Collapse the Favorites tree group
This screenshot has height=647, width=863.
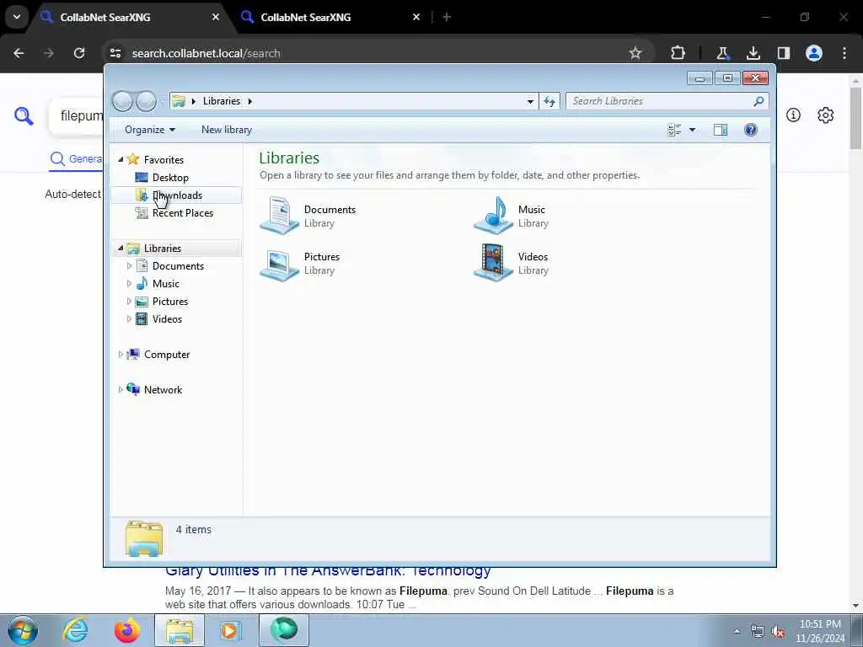click(121, 159)
